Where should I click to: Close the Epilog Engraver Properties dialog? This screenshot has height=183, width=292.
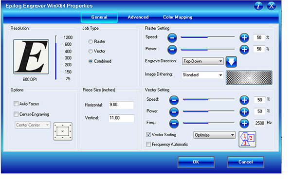point(272,6)
